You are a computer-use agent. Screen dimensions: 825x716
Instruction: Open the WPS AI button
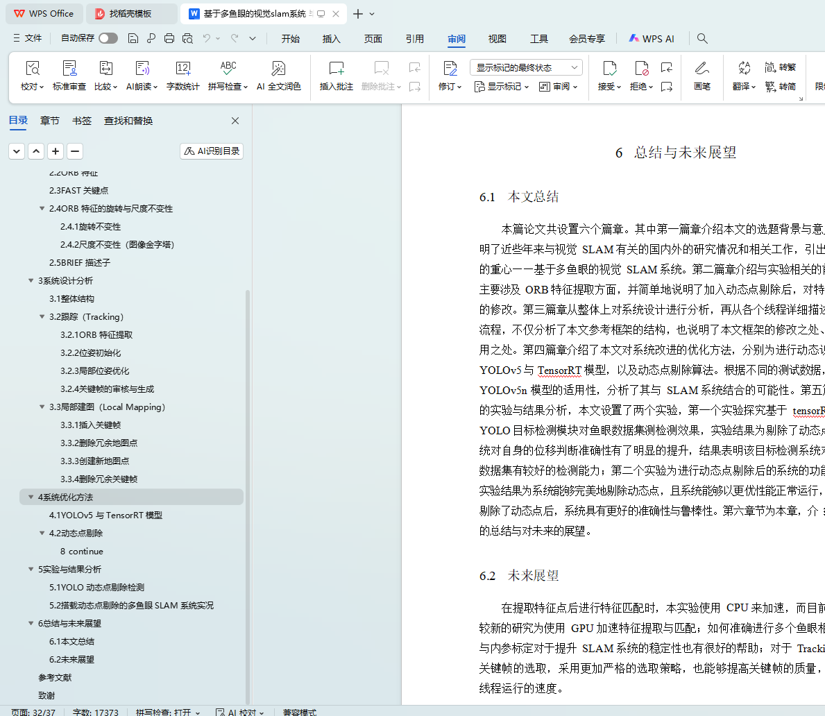click(x=651, y=39)
